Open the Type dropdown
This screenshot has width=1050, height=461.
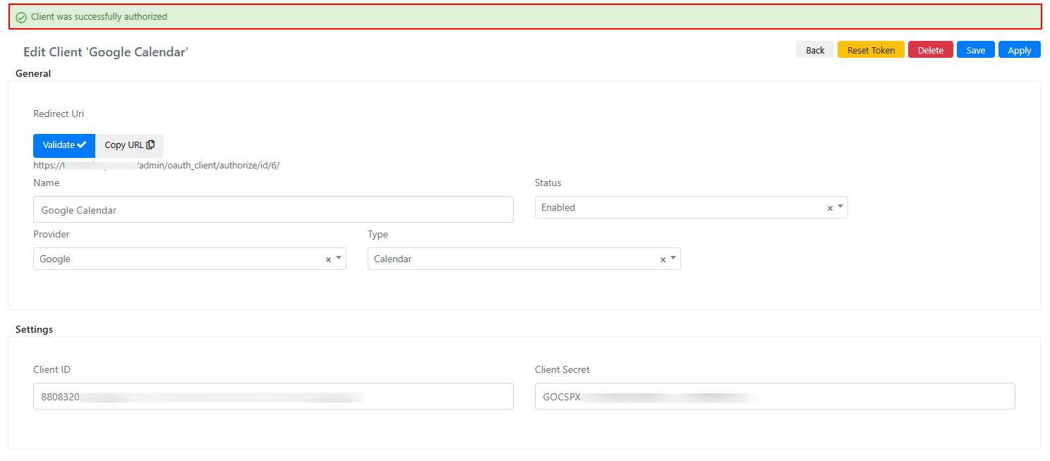point(524,259)
